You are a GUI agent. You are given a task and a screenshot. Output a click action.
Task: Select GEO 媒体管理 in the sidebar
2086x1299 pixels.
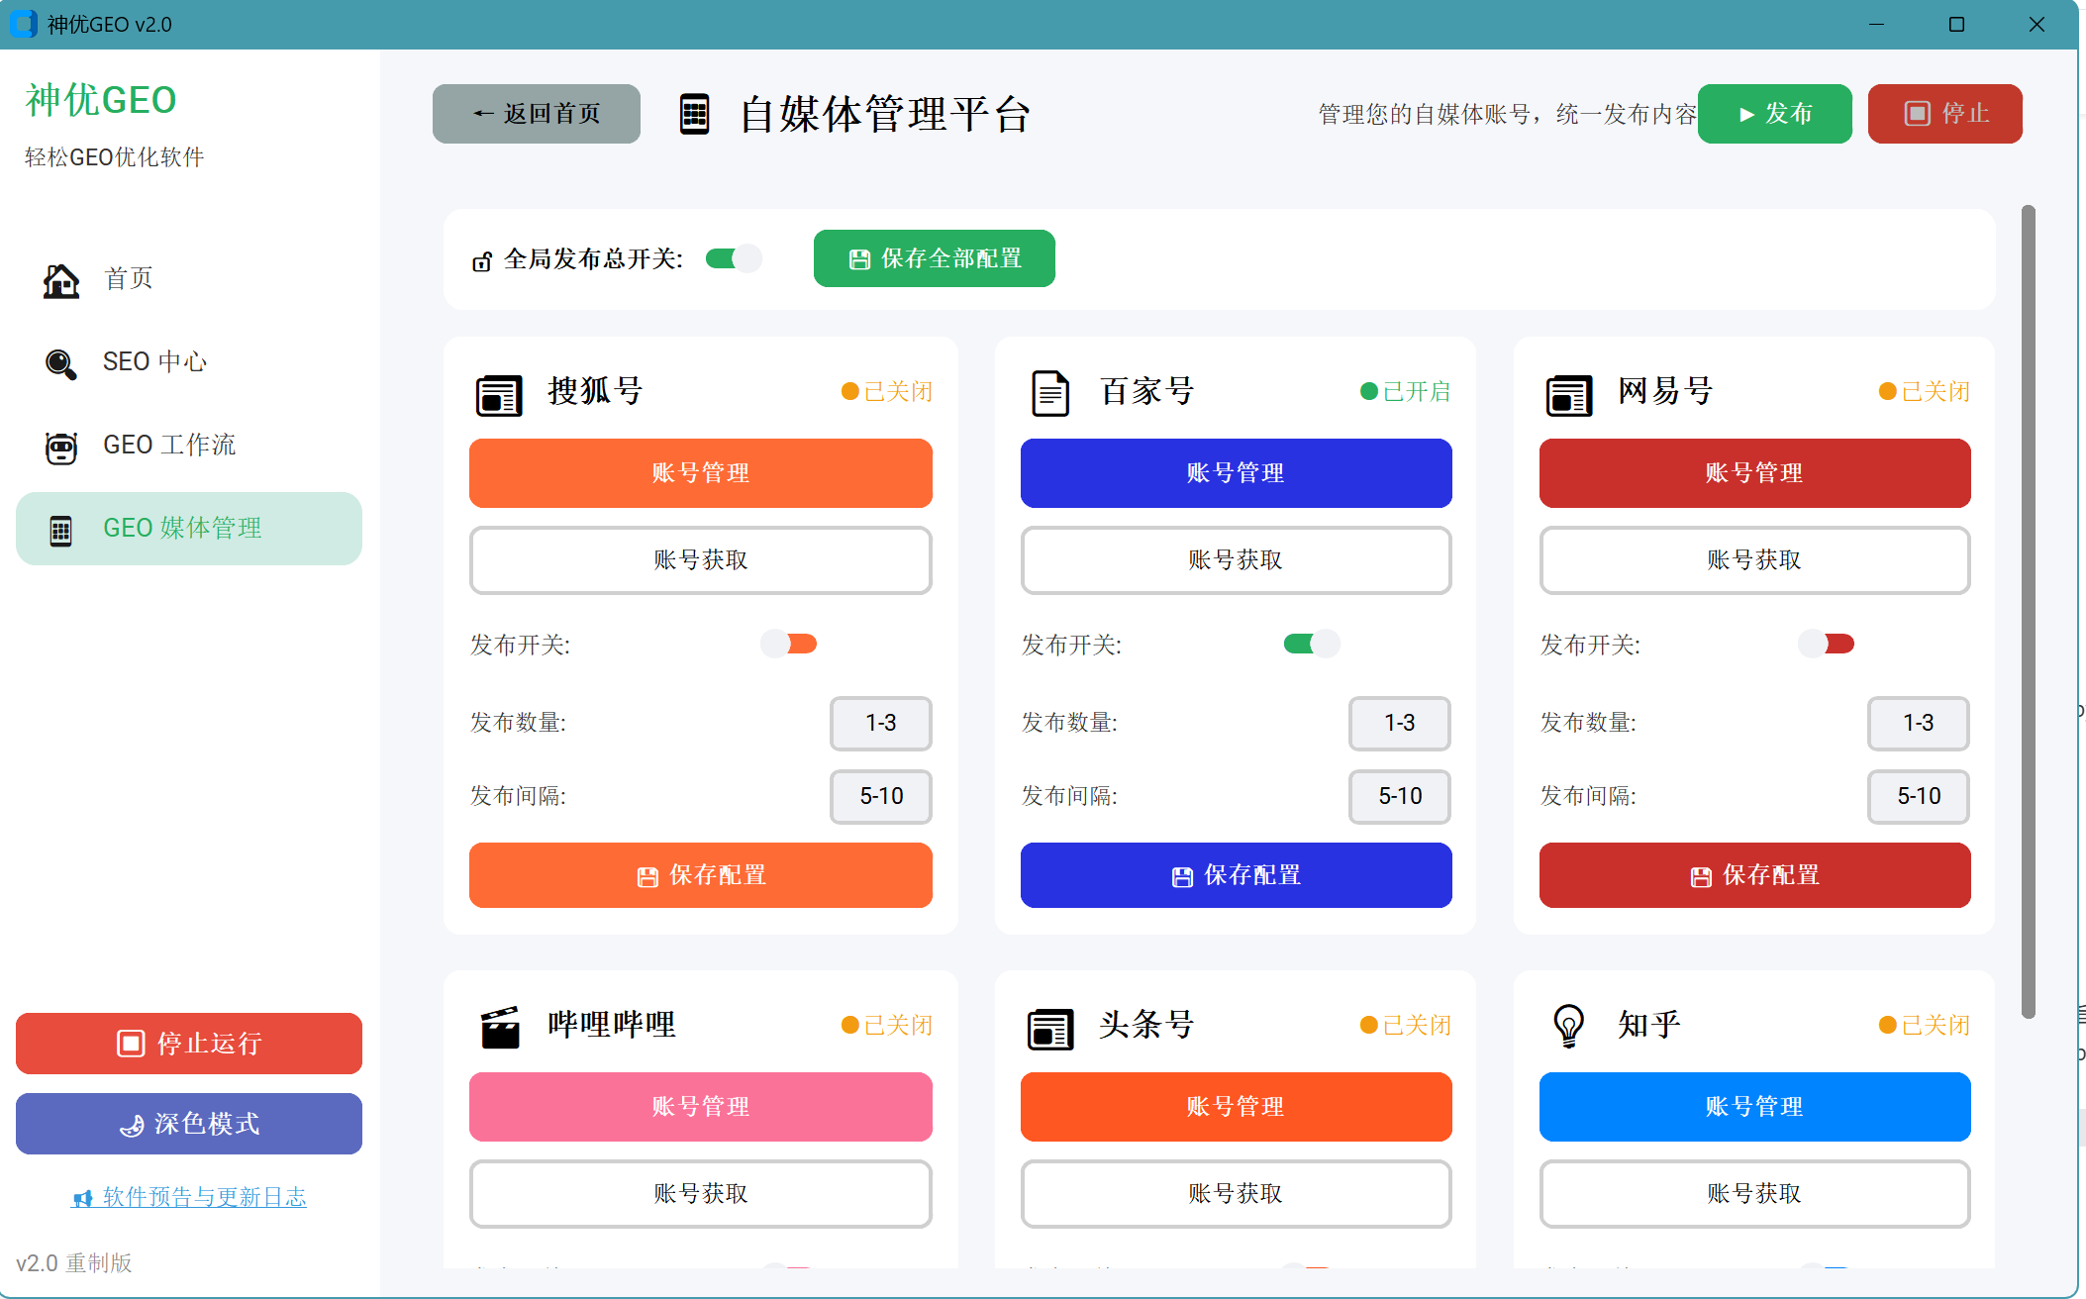(189, 529)
